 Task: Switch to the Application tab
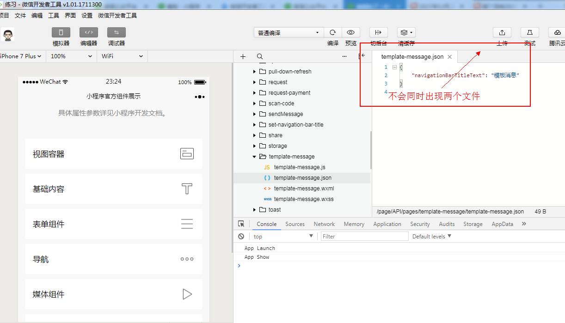pyautogui.click(x=387, y=224)
